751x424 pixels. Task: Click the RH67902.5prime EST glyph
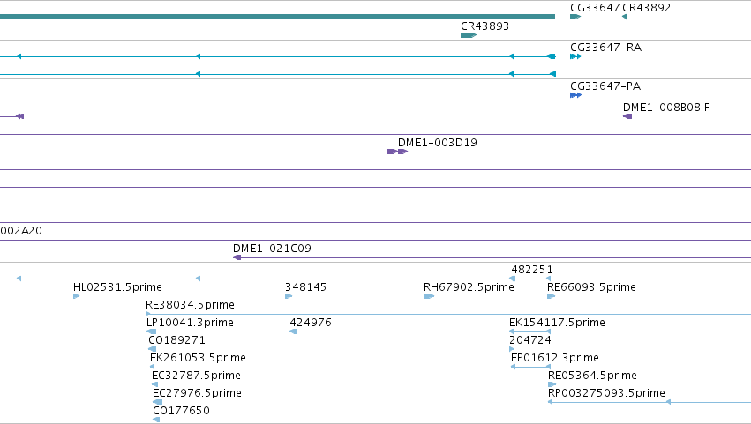(429, 296)
